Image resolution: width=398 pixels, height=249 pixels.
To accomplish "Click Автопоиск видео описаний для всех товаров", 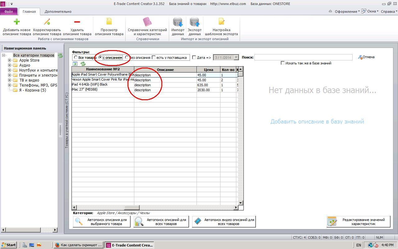I will pos(224,222).
